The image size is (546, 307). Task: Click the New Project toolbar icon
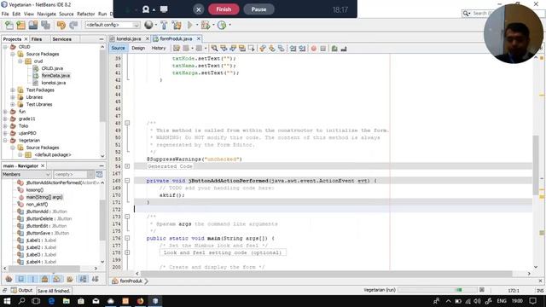pos(21,25)
